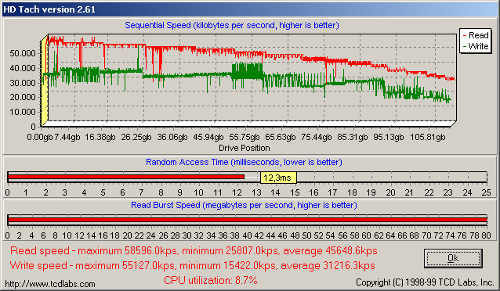The image size is (500, 291).
Task: Click the Read Burst Speed heading
Action: 244,205
